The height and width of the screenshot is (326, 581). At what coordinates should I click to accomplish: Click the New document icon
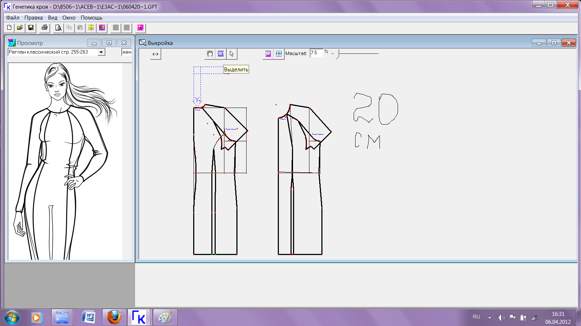point(9,28)
